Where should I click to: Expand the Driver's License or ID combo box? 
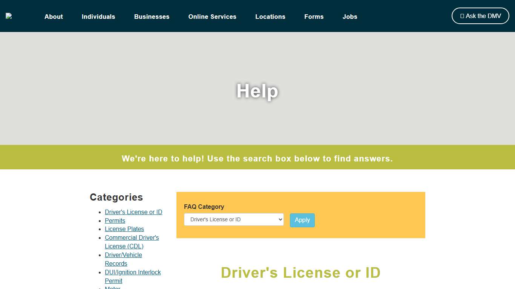pos(233,219)
